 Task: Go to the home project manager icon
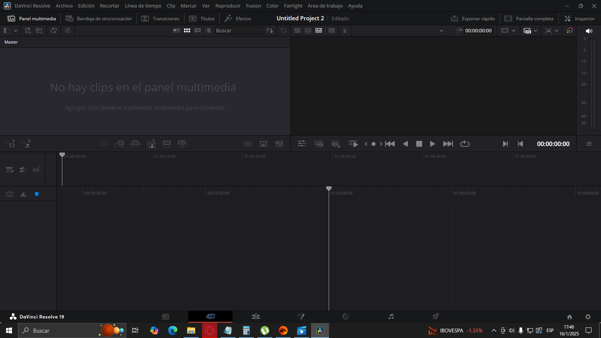click(569, 317)
